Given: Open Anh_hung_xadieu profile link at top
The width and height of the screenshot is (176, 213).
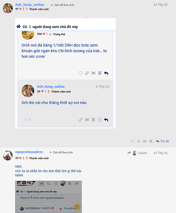Looking at the screenshot, I should (x=30, y=5).
